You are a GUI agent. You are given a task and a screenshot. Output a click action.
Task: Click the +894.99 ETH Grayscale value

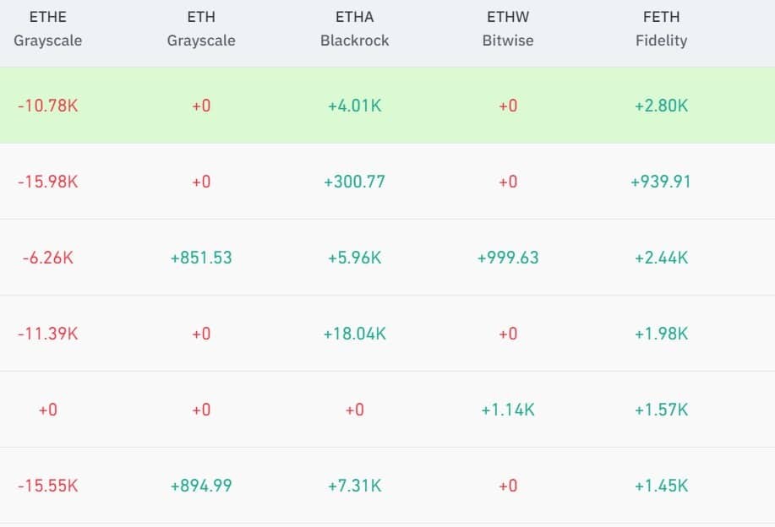pos(201,486)
